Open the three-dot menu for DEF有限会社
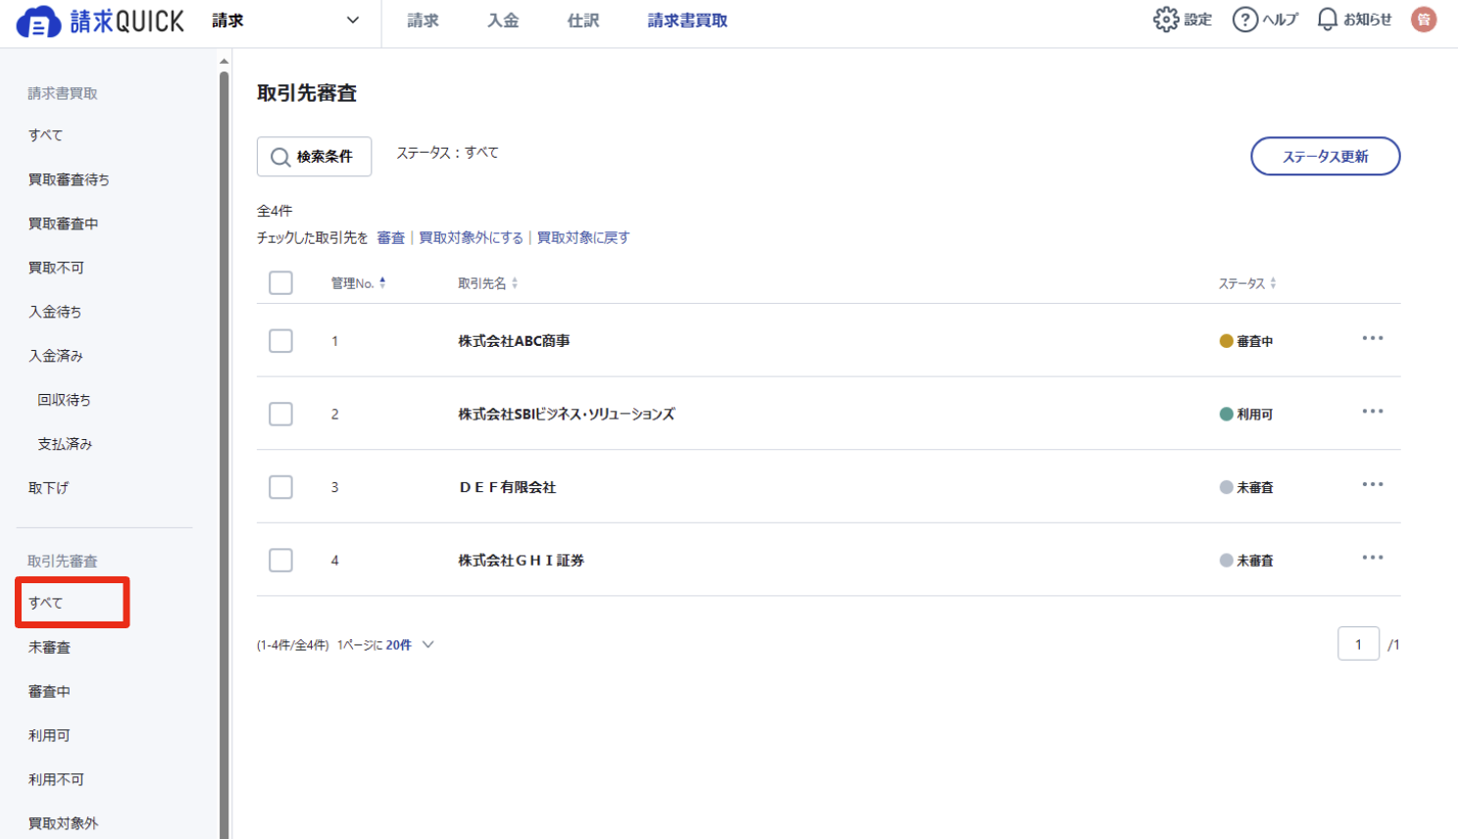Image resolution: width=1458 pixels, height=839 pixels. tap(1373, 484)
